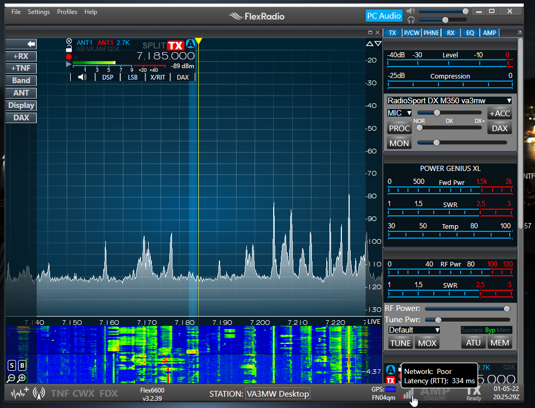The width and height of the screenshot is (535, 408).
Task: Click the down triangle above the dBm scale
Action: pos(378,44)
